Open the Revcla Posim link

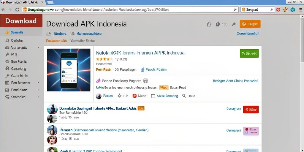[156, 69]
